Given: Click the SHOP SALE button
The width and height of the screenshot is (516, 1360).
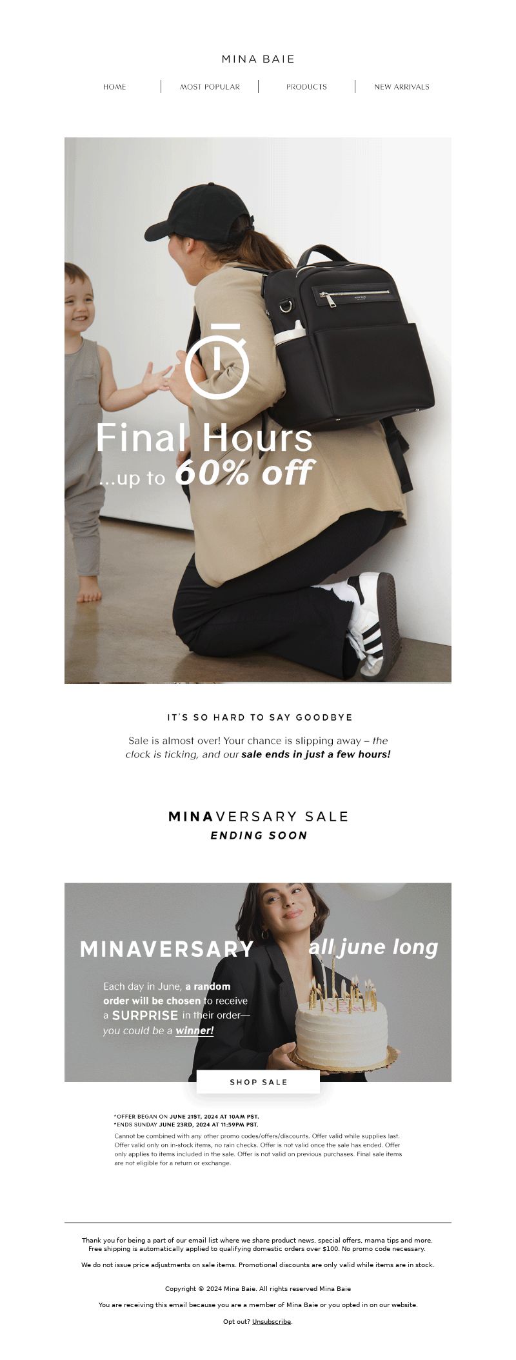Looking at the screenshot, I should (x=258, y=1082).
